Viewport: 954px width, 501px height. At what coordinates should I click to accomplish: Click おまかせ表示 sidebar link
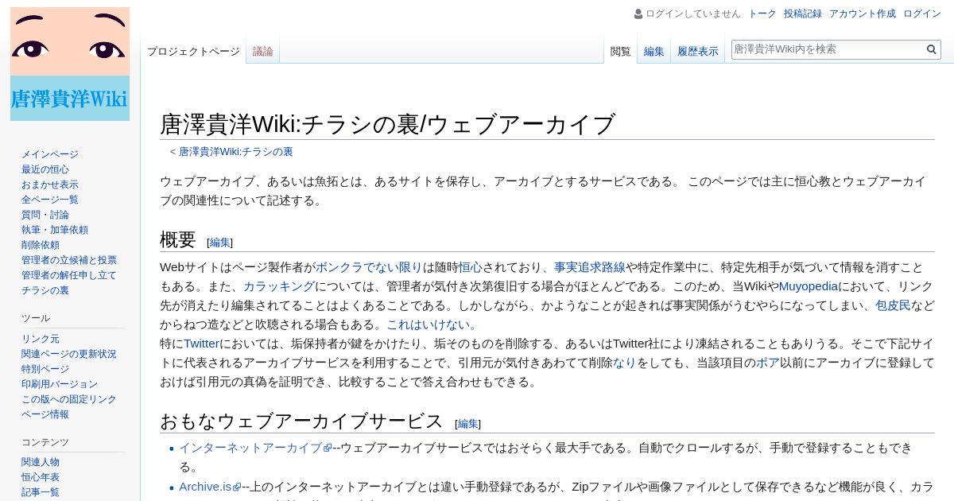pos(50,184)
